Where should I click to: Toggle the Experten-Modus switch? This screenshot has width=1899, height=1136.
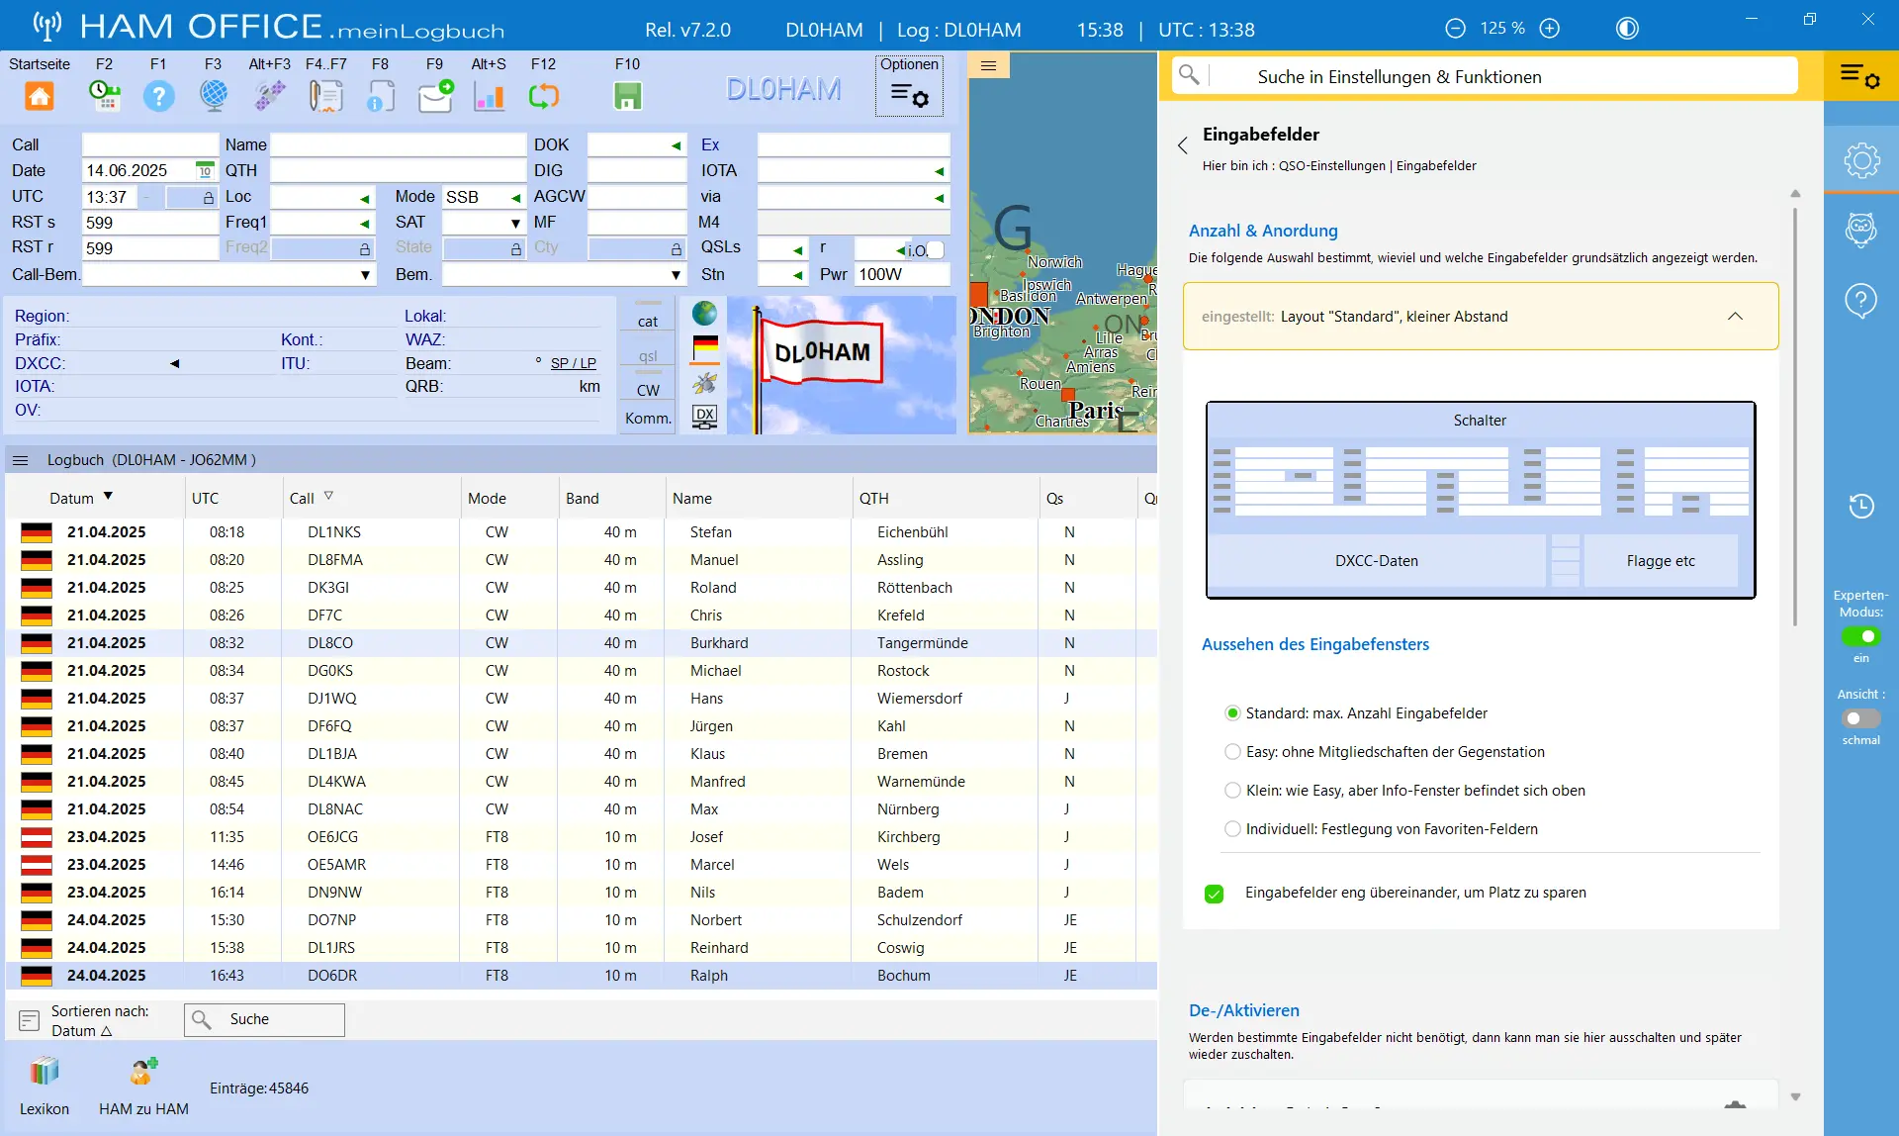pyautogui.click(x=1861, y=636)
